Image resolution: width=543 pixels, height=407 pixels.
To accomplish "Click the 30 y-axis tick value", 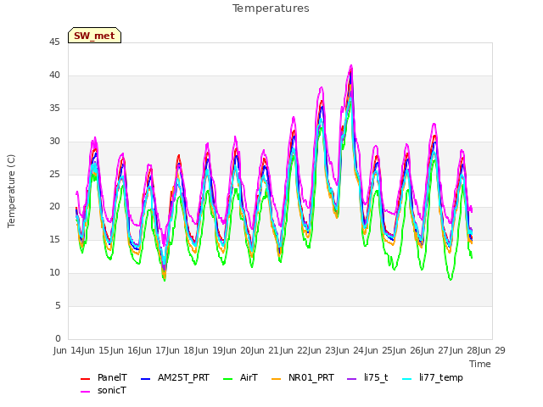I will pos(54,142).
